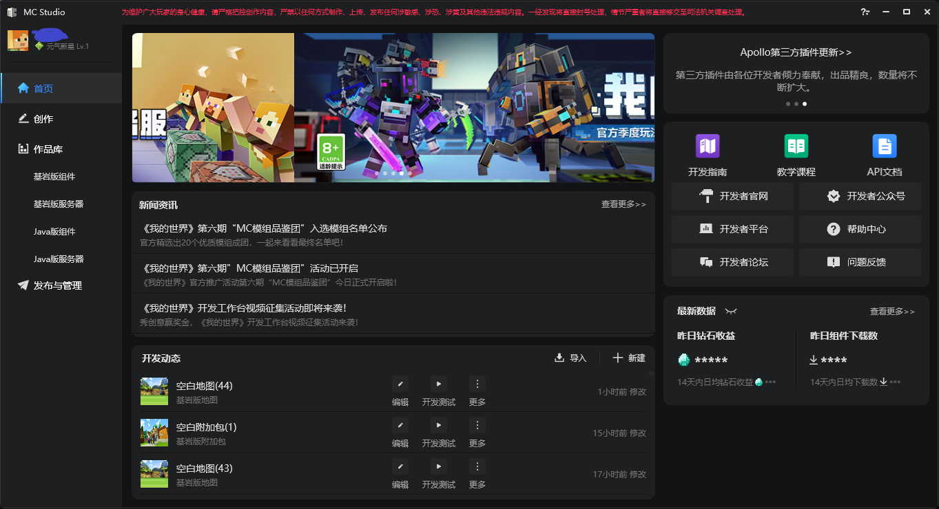
Task: Open 更多 dots menu for 空白地图(44)
Action: pos(477,385)
